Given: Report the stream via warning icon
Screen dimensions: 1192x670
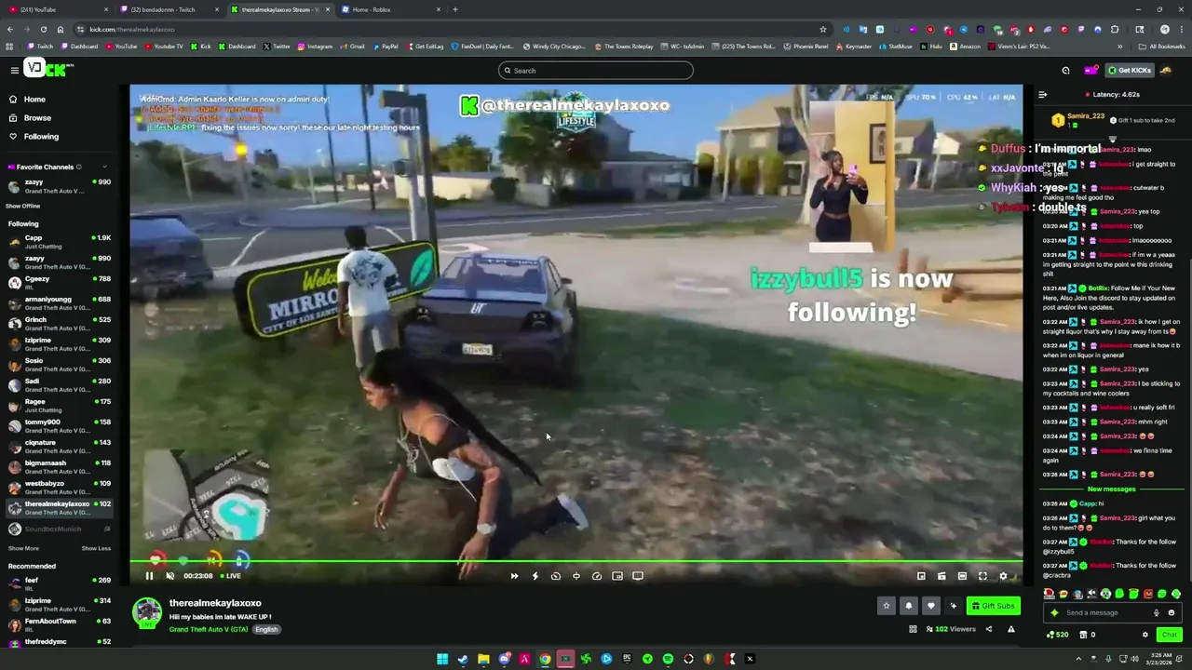Looking at the screenshot, I should point(1010,629).
